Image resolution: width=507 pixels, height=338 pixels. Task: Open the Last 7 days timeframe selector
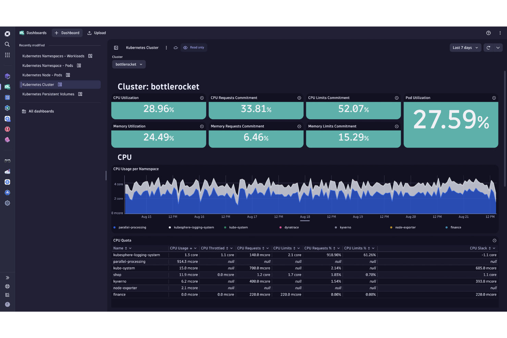pyautogui.click(x=466, y=48)
